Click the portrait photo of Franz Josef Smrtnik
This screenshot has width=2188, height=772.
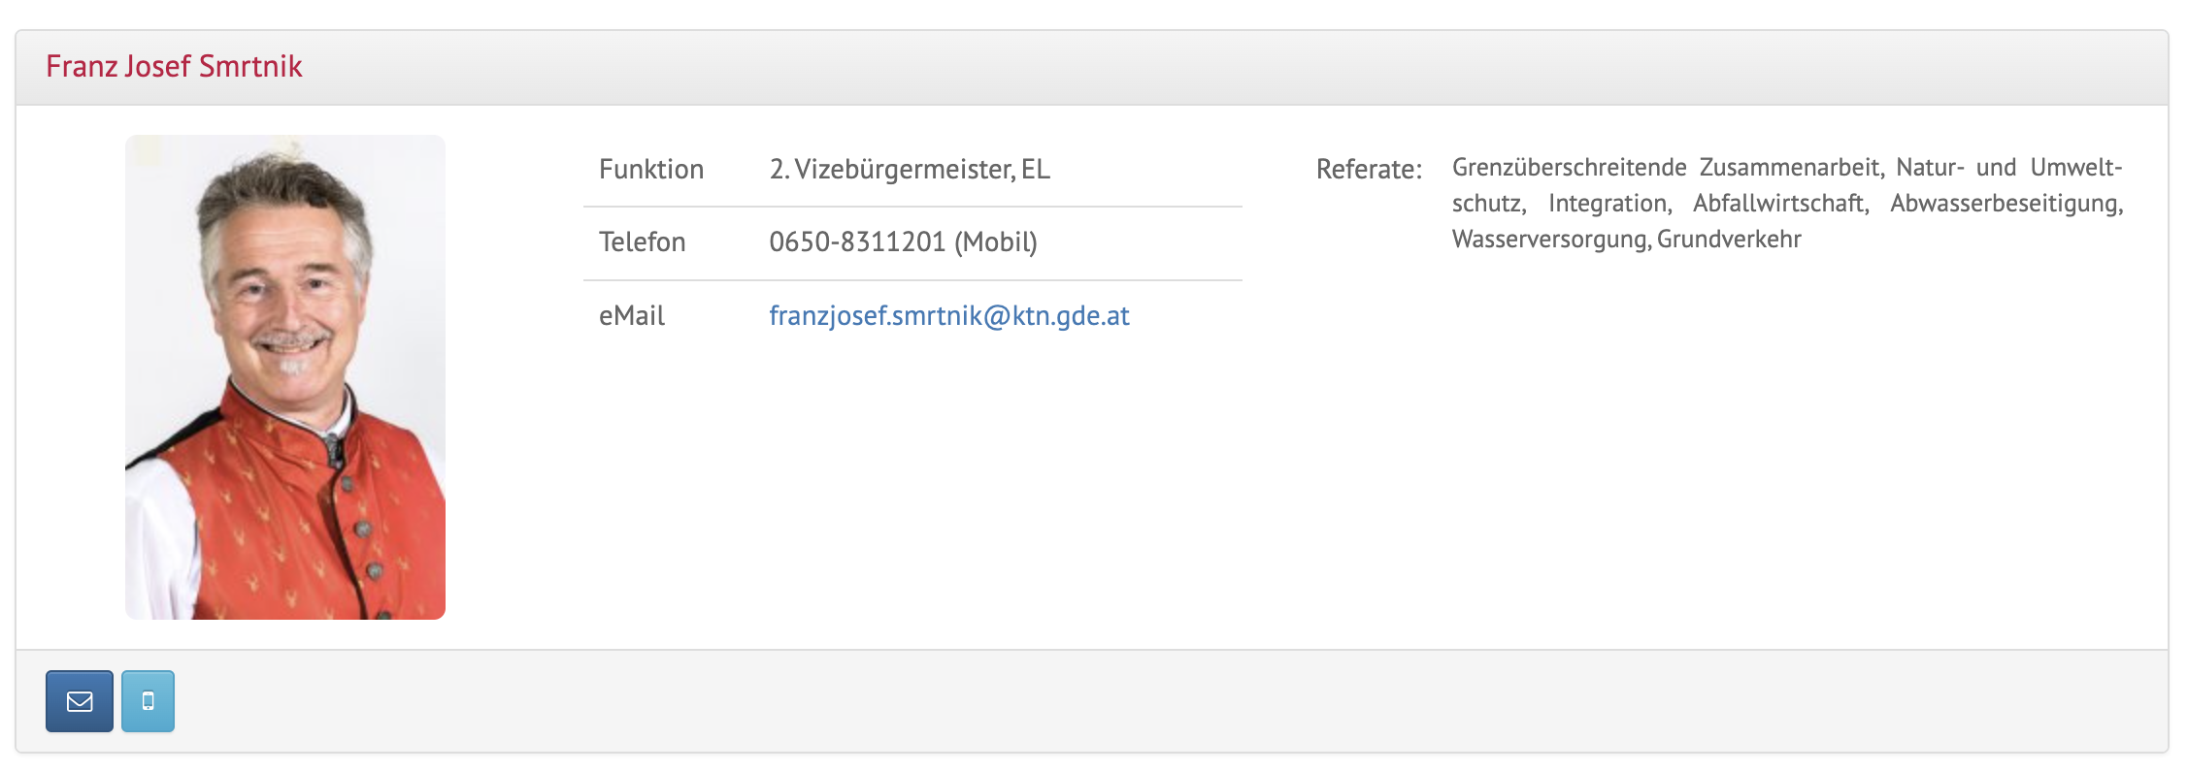click(x=285, y=377)
